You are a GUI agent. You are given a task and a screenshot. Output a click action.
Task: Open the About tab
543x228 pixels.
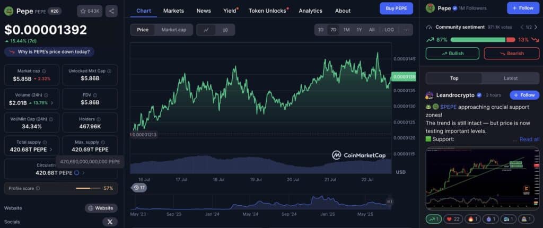tap(343, 11)
